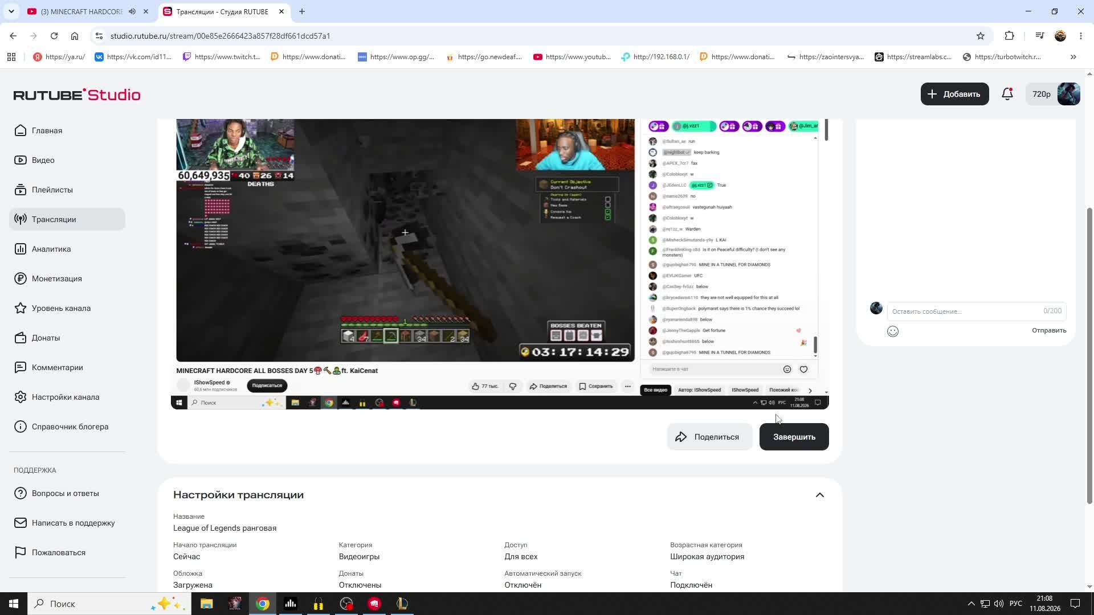Open the Главная sidebar section

(x=67, y=130)
